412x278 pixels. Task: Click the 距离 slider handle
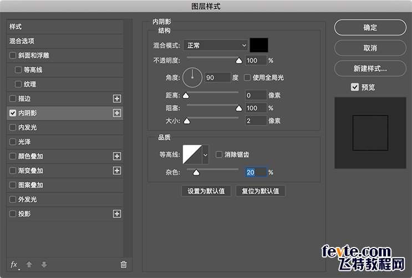pyautogui.click(x=186, y=95)
